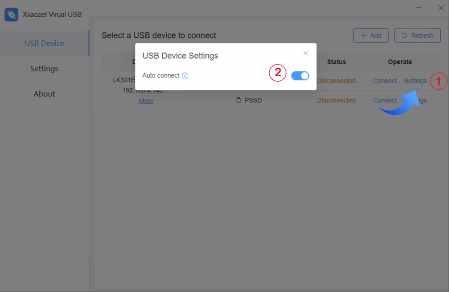Close the Xiiaozet Virual USB window
This screenshot has height=292, width=449.
(x=441, y=7)
